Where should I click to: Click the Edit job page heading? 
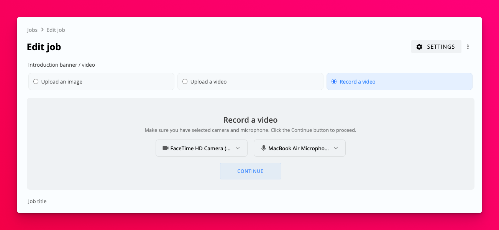click(44, 47)
